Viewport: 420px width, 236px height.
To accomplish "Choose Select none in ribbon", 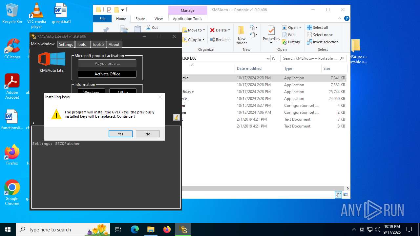I will pos(320,35).
